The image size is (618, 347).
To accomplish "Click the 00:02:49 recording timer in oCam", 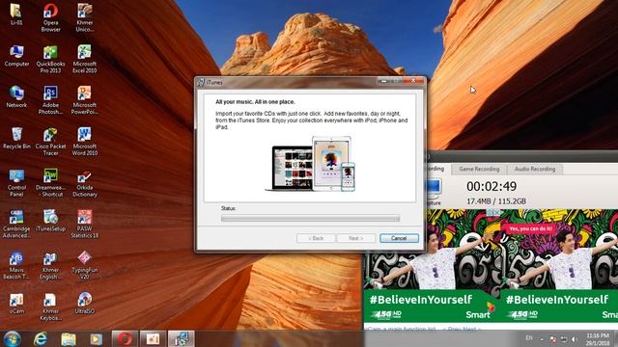I will pyautogui.click(x=492, y=186).
